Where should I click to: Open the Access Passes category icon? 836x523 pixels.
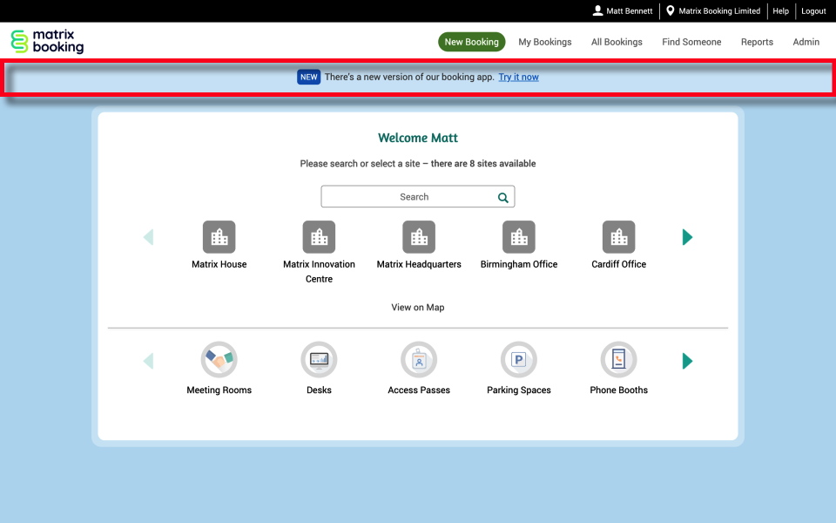[x=419, y=359]
